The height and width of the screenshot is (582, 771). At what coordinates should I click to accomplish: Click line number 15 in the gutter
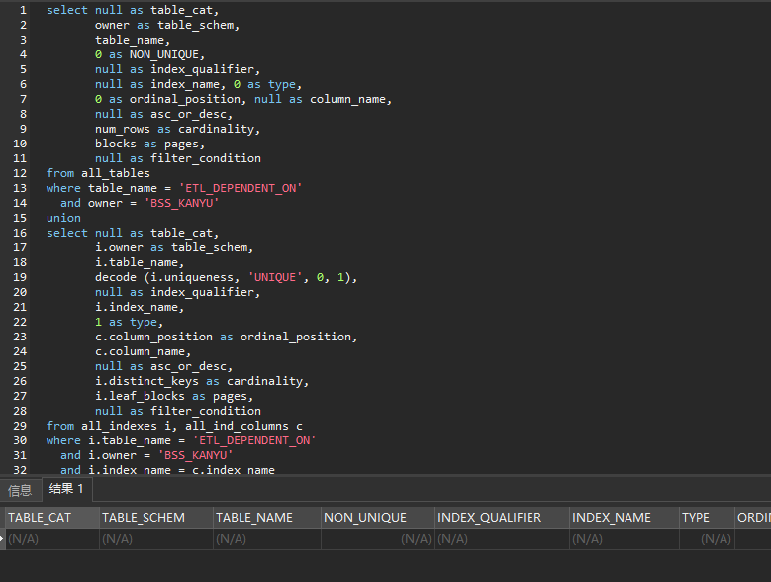coord(20,218)
